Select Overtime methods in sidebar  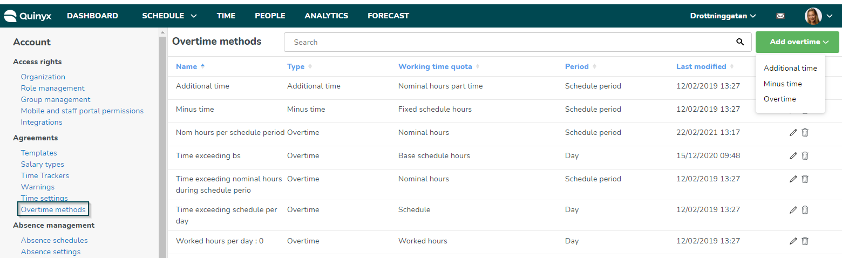(53, 209)
